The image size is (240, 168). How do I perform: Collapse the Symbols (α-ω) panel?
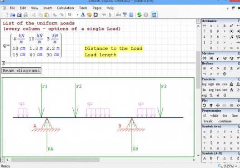(239, 126)
